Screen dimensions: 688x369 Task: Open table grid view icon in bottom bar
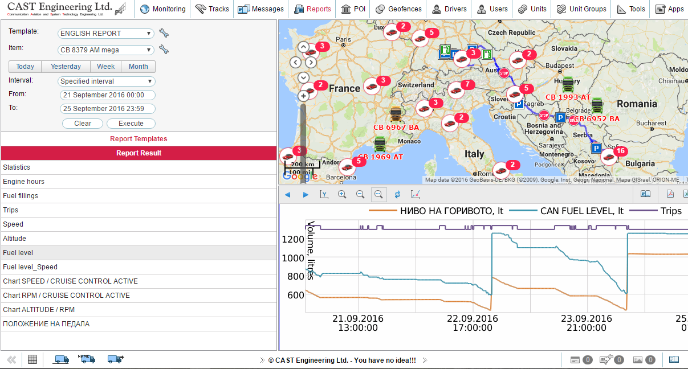(32, 359)
